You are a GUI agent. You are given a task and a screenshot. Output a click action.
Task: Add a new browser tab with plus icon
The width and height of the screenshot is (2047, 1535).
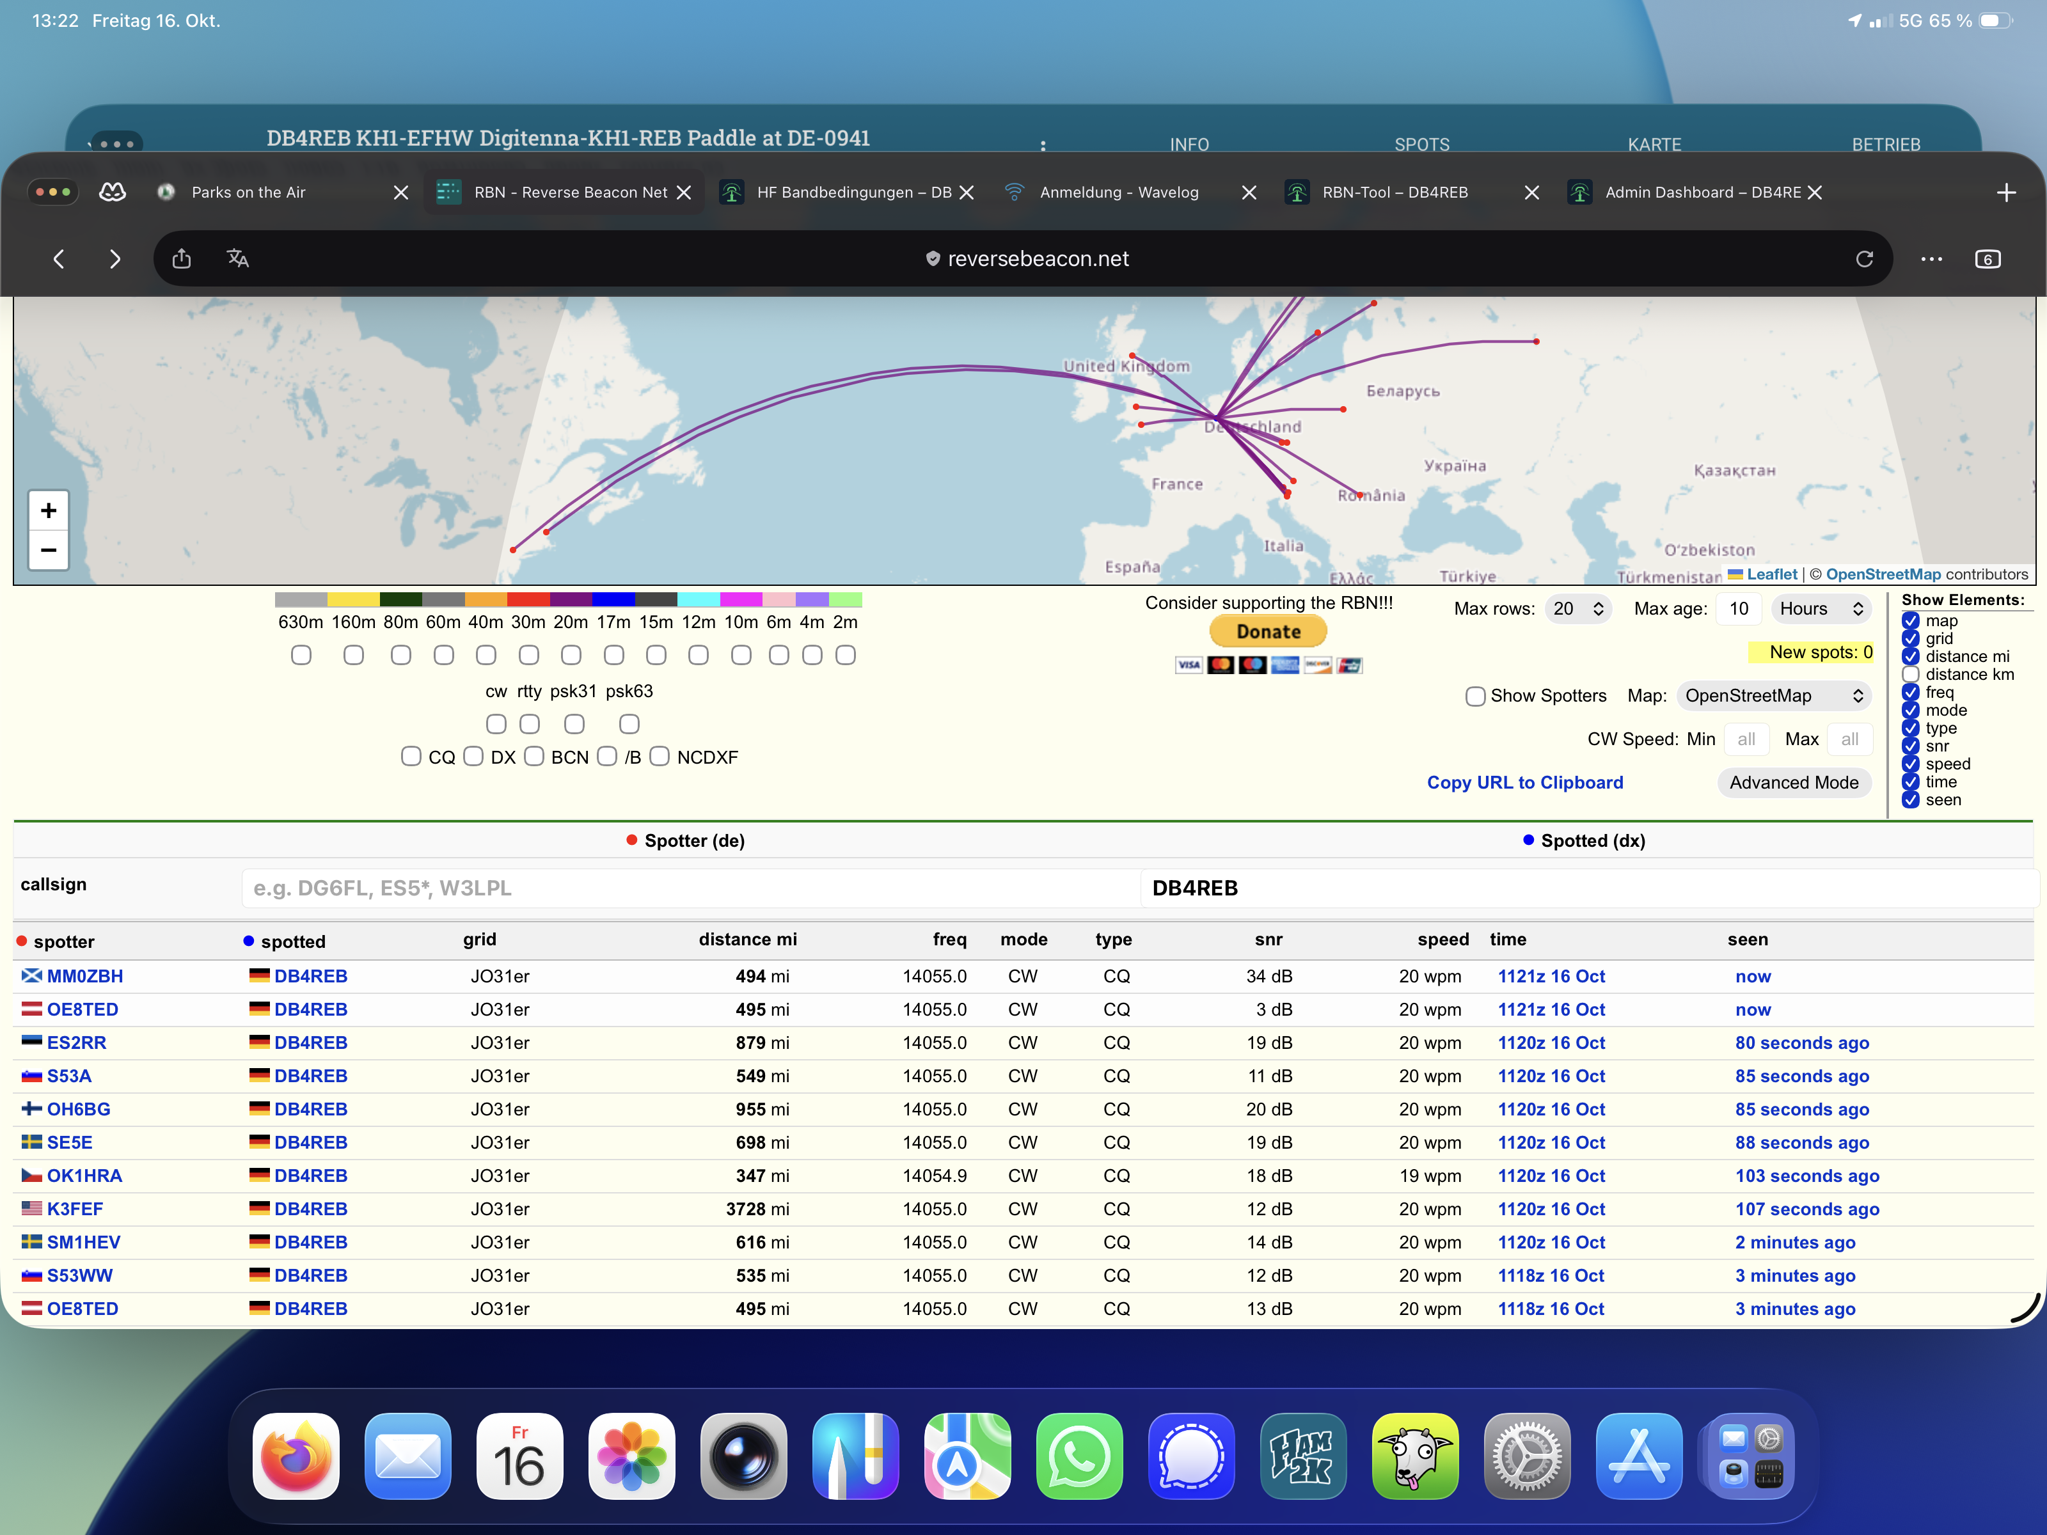pos(2006,193)
